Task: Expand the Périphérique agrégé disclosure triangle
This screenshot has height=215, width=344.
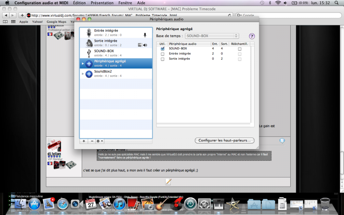Action: (83, 64)
